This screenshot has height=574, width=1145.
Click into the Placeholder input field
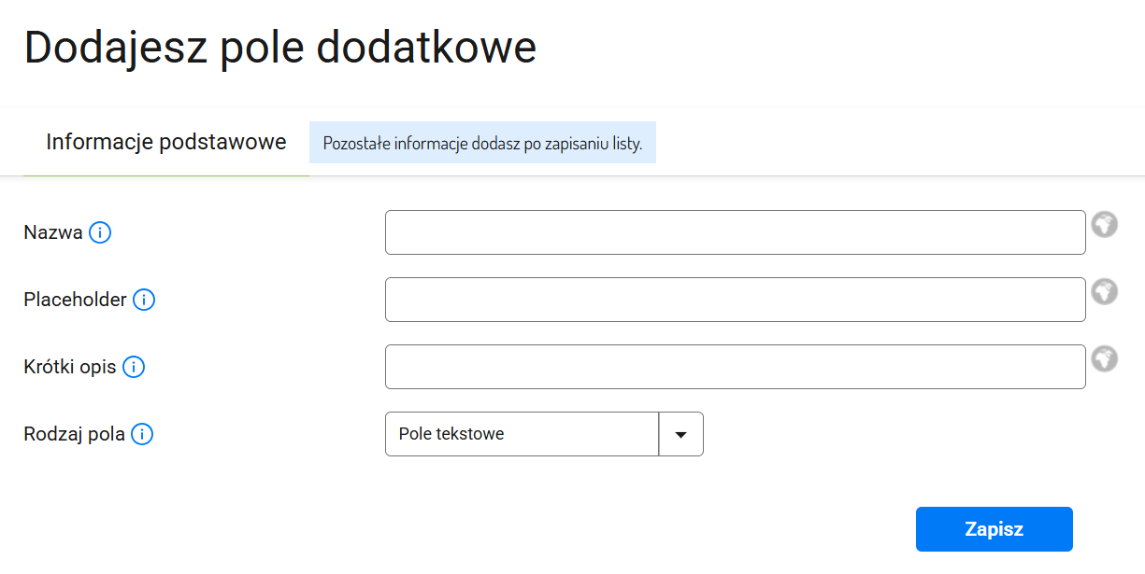tap(735, 300)
